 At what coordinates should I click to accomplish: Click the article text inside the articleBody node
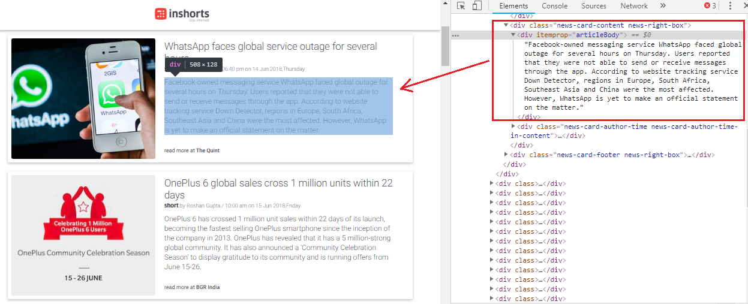(632, 76)
